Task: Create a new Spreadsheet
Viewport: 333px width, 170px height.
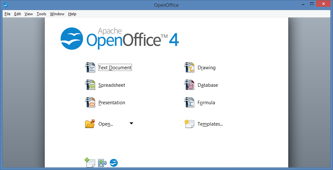Action: 112,85
